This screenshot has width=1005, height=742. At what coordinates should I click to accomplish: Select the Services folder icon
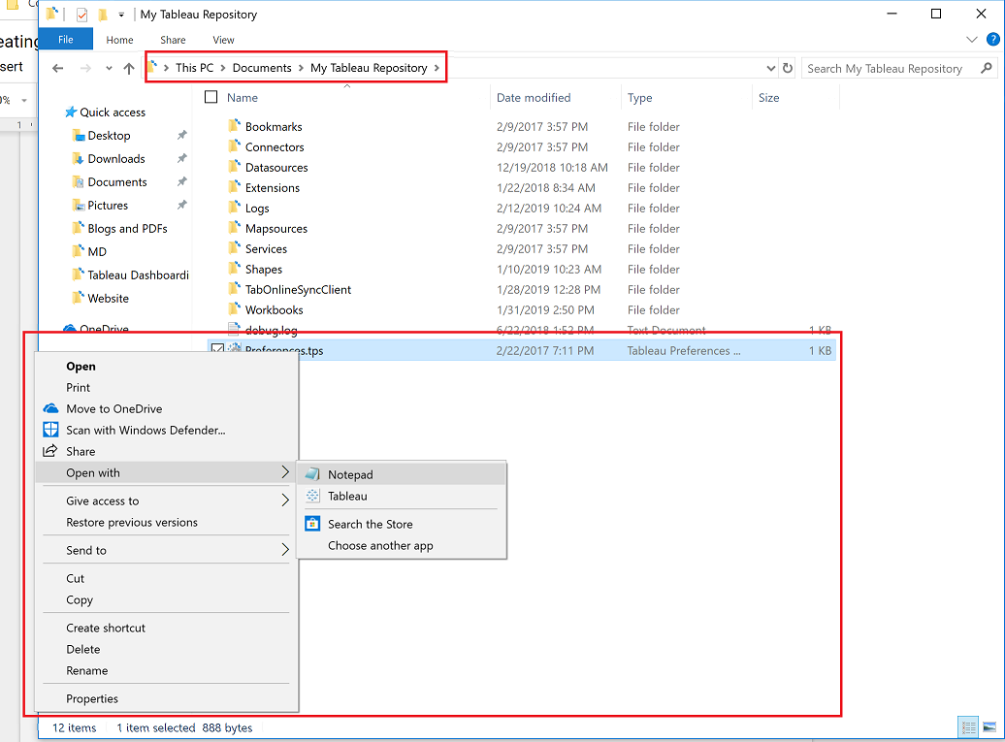235,248
